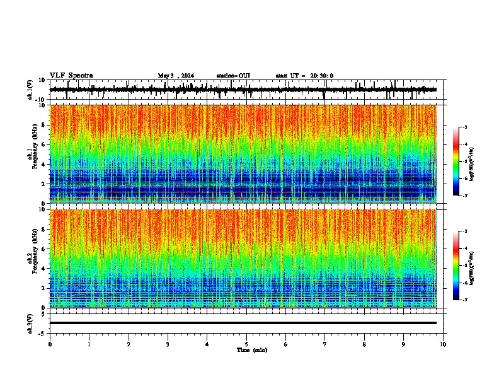Screen dimensions: 499x386
Task: Click time axis tick label 1
Action: 89,344
